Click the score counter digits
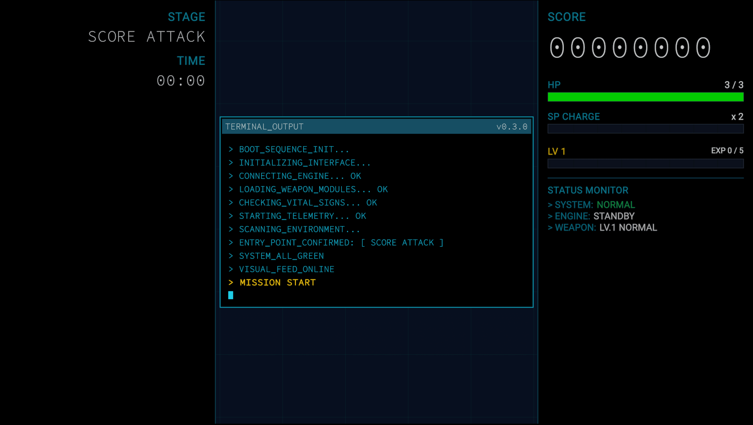Image resolution: width=753 pixels, height=425 pixels. click(x=630, y=48)
